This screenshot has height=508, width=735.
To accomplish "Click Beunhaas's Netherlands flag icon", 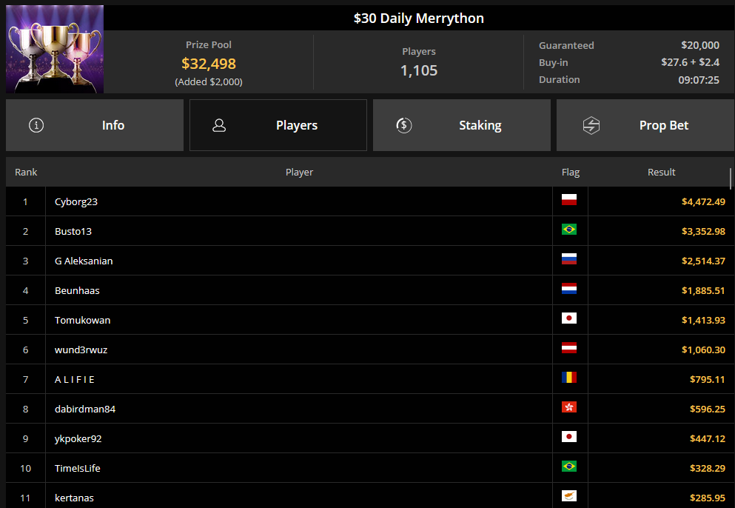I will [x=569, y=289].
